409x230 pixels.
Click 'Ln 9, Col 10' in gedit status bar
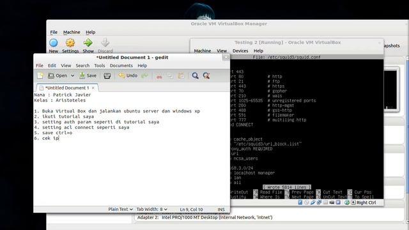(x=191, y=210)
